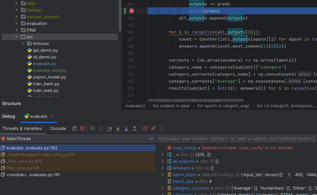Click 'for subject in pbar' breadcrumb

point(171,106)
